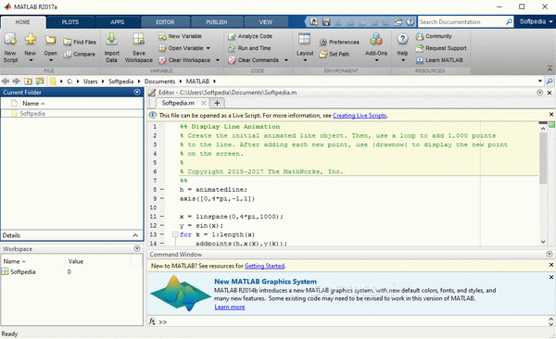
Task: Click the Learn more link
Action: coord(230,308)
